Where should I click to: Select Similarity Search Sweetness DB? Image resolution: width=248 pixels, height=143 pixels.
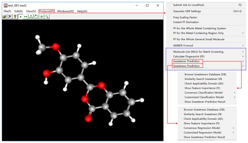pos(202,114)
